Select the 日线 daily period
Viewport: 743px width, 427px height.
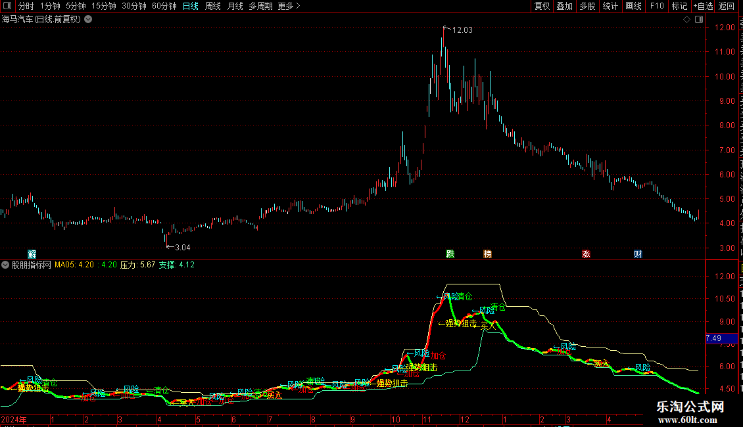point(191,6)
